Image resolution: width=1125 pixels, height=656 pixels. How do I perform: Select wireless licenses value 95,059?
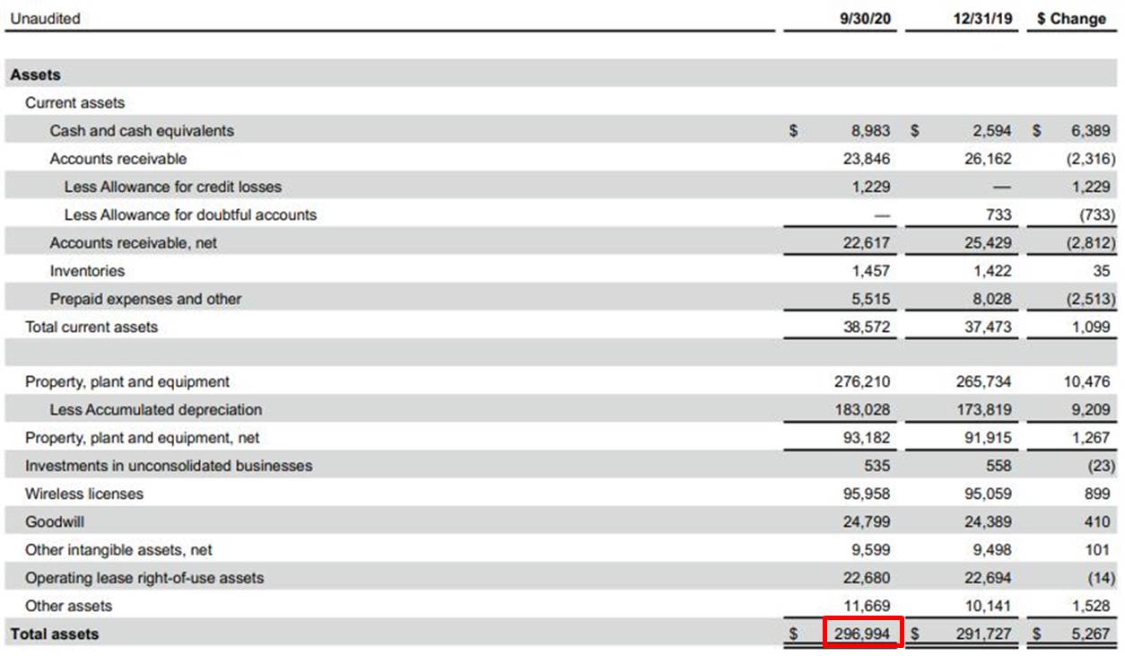coord(987,494)
